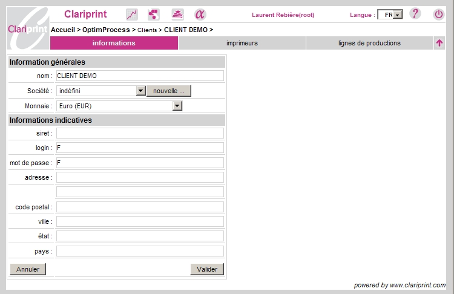Switch to the lignes de productions tab

pos(369,43)
